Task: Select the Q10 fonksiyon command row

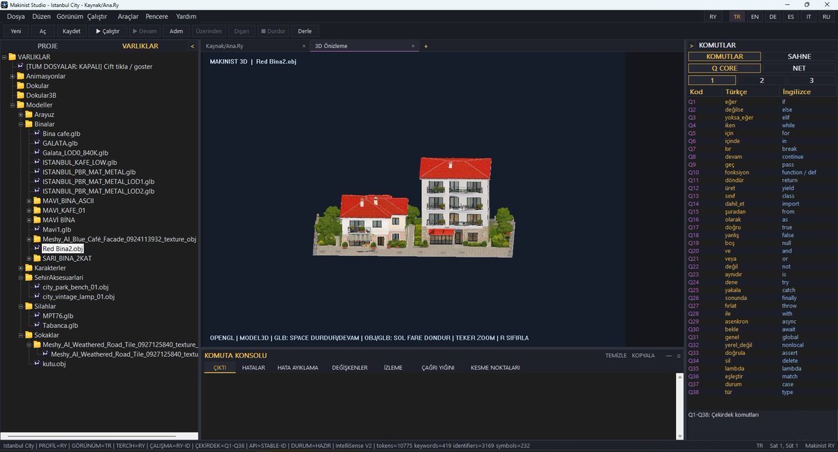Action: [761, 172]
